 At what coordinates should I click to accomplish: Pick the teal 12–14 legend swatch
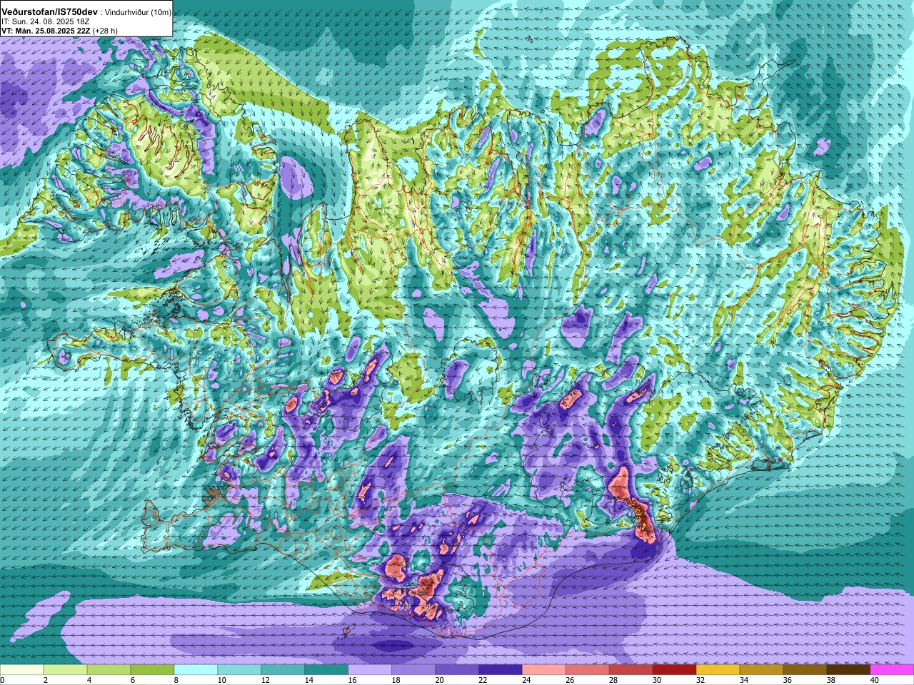tap(283, 670)
